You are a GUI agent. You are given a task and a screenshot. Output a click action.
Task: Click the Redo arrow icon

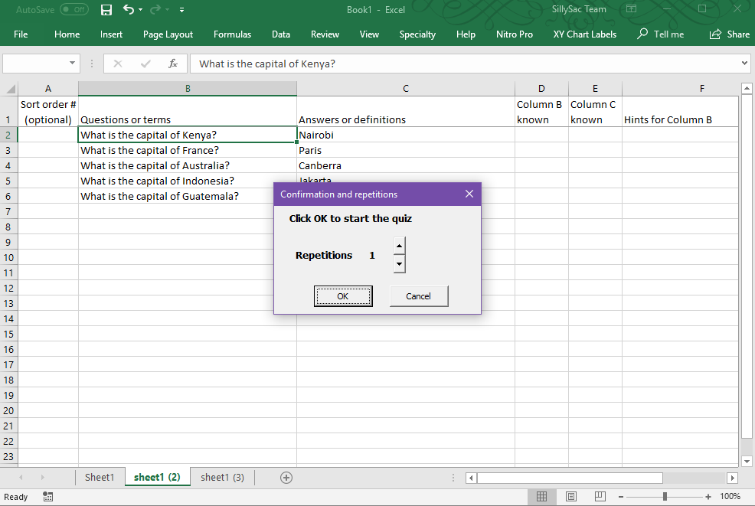click(155, 10)
